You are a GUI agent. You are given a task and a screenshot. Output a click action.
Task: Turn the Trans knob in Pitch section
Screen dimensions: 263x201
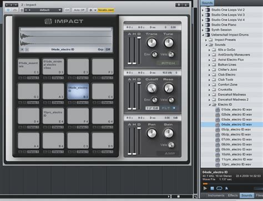tap(151, 43)
